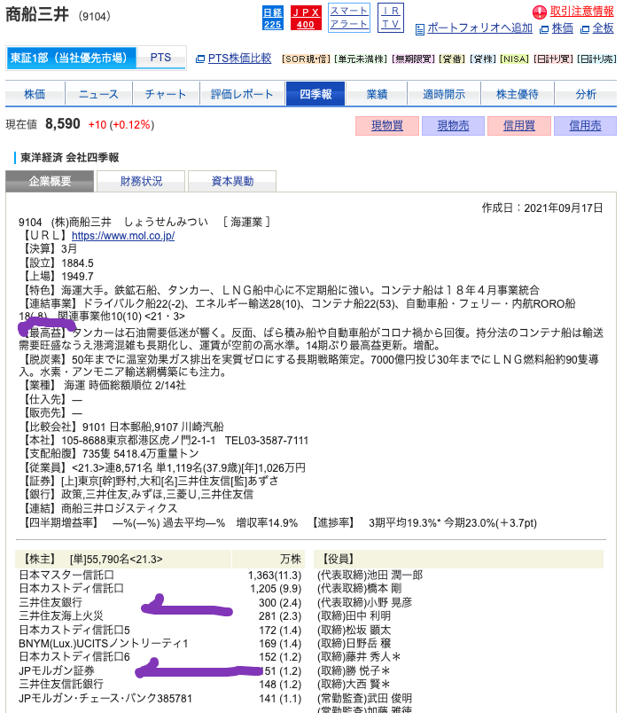The height and width of the screenshot is (713, 623).
Task: Open 業績 tab
Action: pyautogui.click(x=377, y=94)
